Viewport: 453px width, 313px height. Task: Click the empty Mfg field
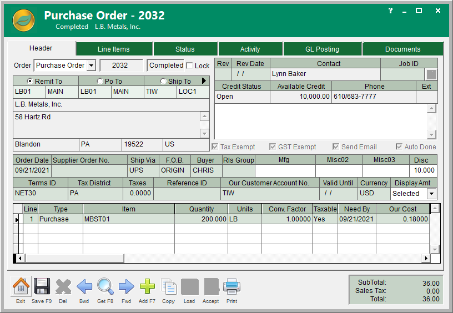285,170
